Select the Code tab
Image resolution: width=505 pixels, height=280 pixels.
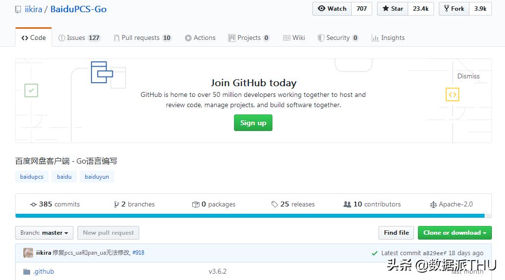pos(34,37)
